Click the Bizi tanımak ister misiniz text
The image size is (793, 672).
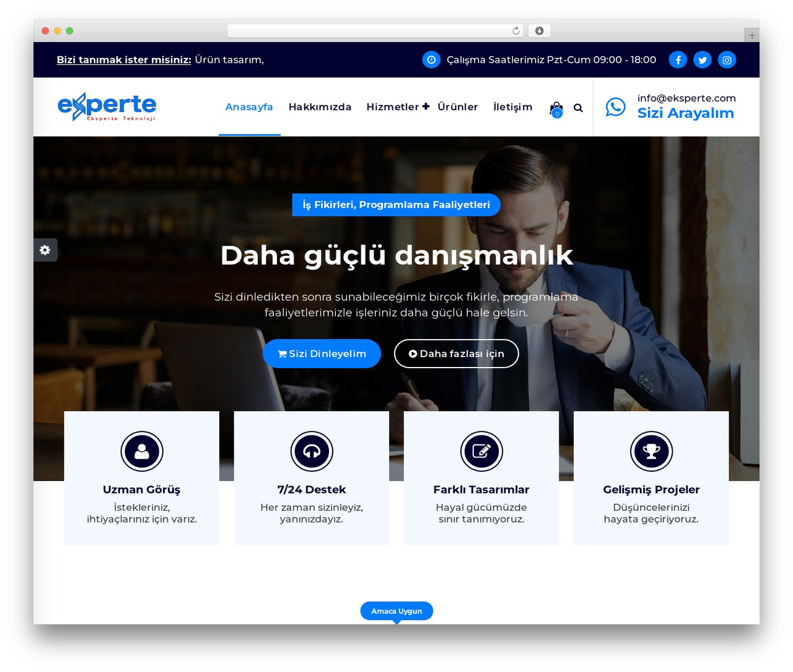point(124,60)
